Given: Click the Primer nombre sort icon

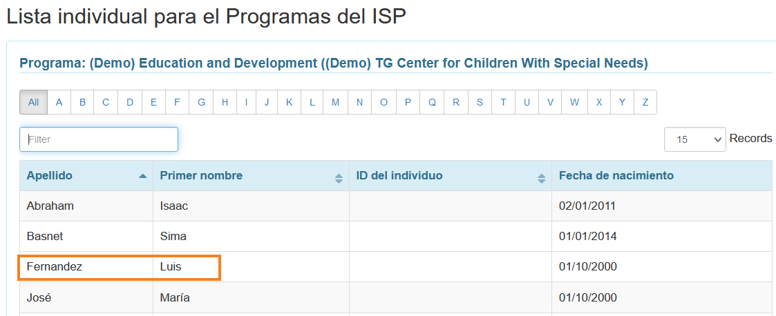Looking at the screenshot, I should 339,179.
